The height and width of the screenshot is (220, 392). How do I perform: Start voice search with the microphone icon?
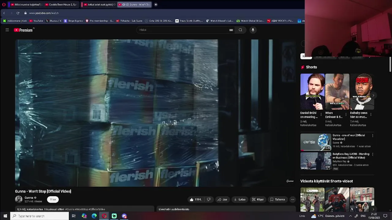coord(253,30)
